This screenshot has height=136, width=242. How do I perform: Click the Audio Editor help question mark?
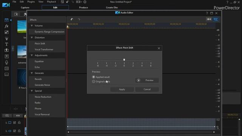pyautogui.click(x=207, y=13)
